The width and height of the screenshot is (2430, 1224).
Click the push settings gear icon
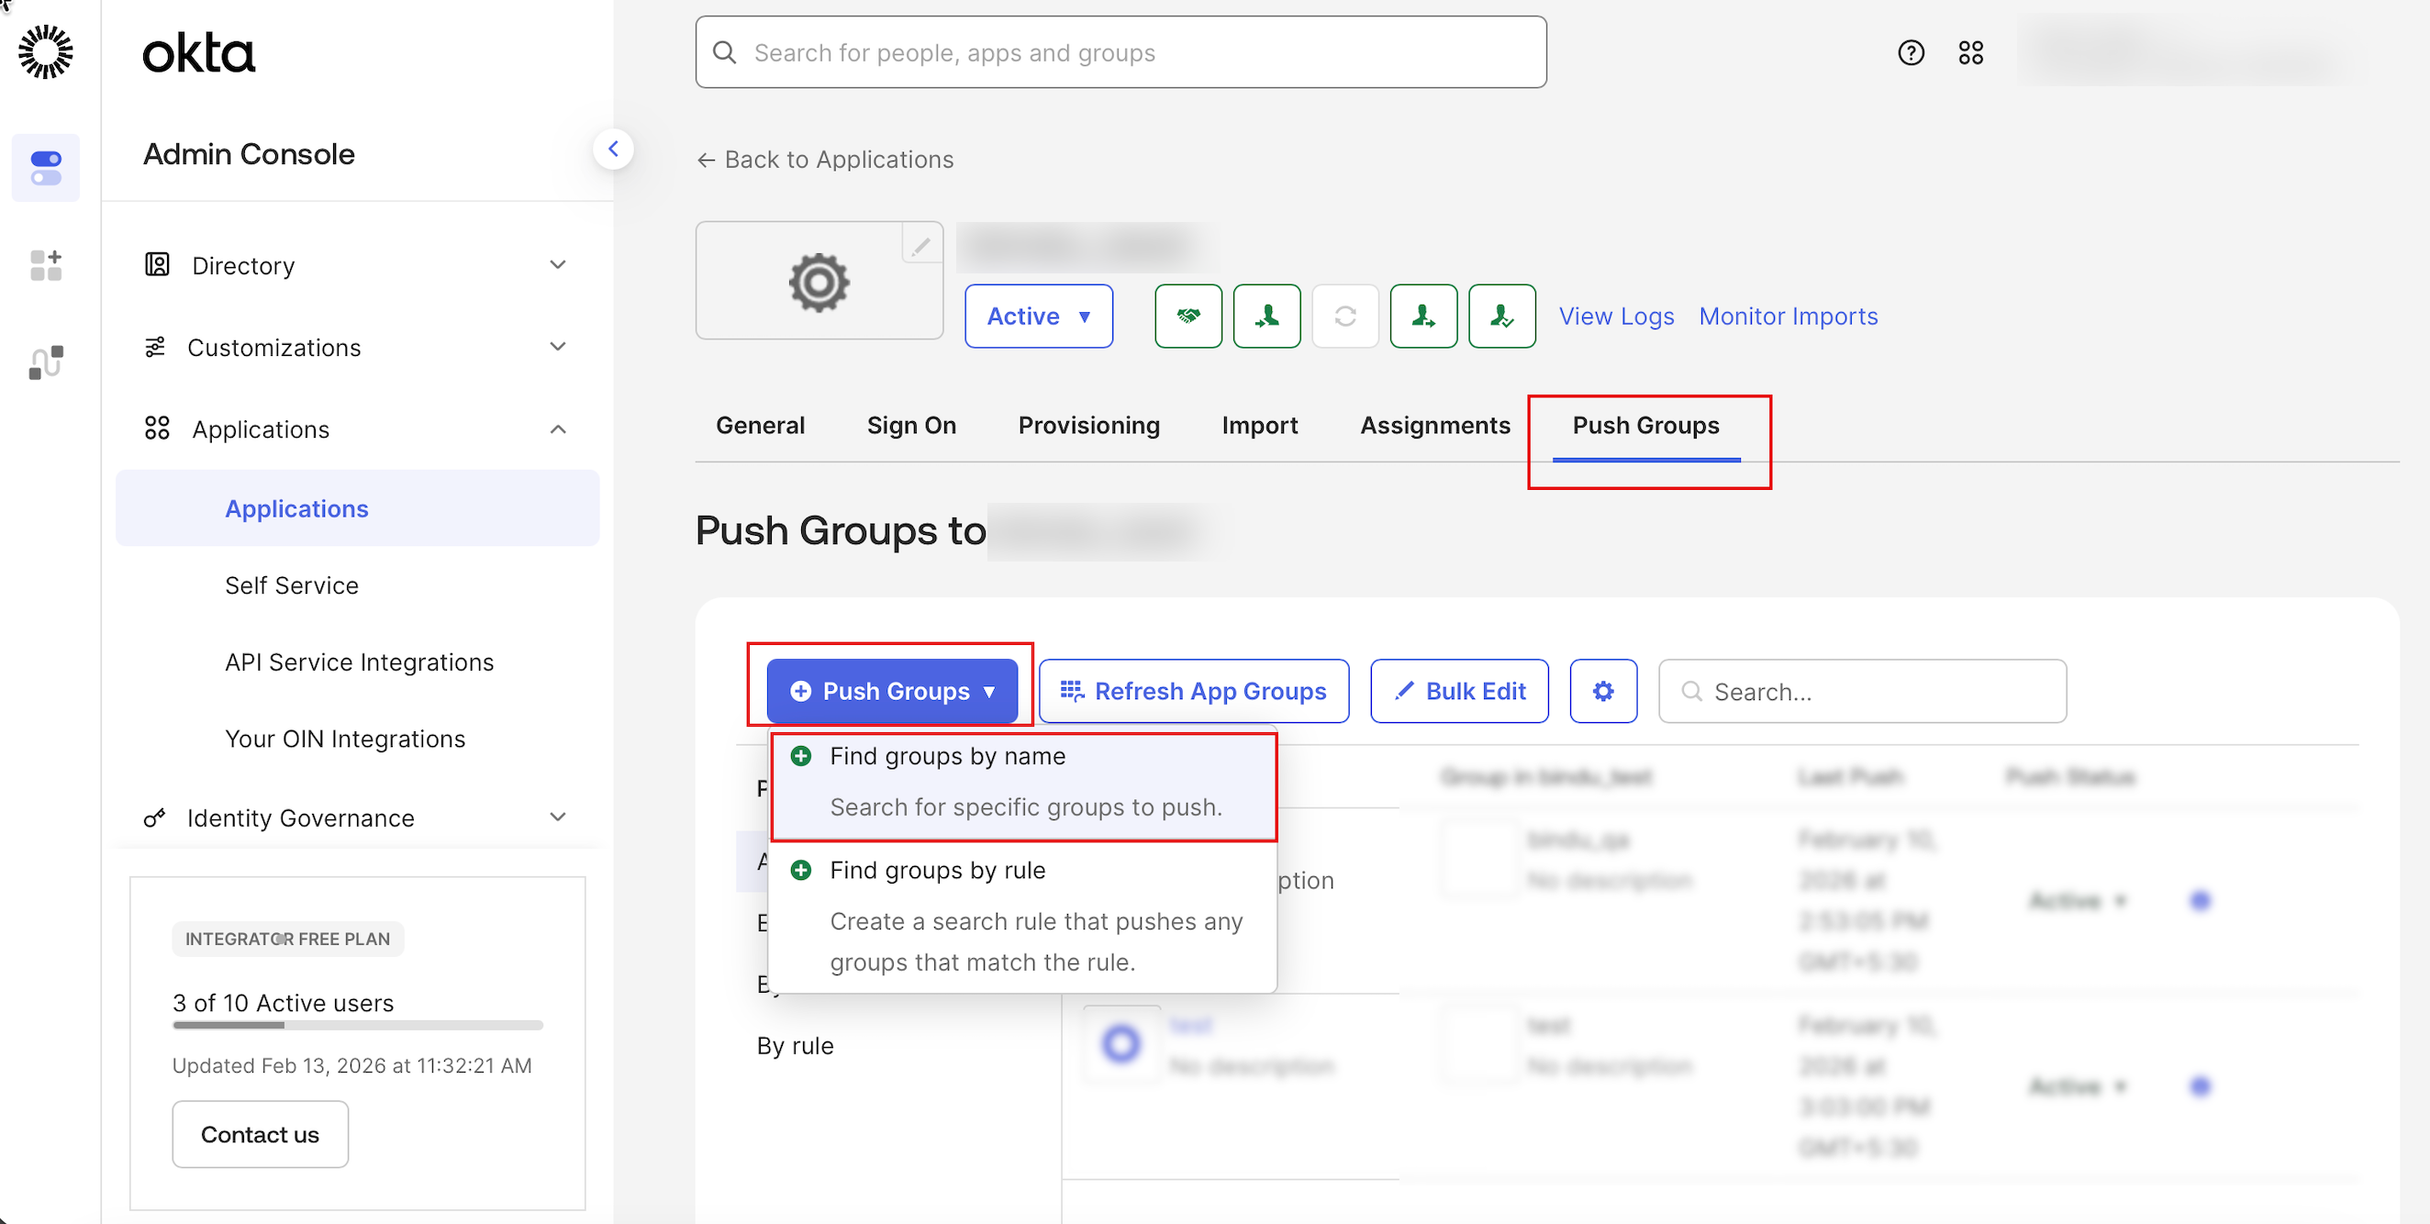coord(1602,691)
